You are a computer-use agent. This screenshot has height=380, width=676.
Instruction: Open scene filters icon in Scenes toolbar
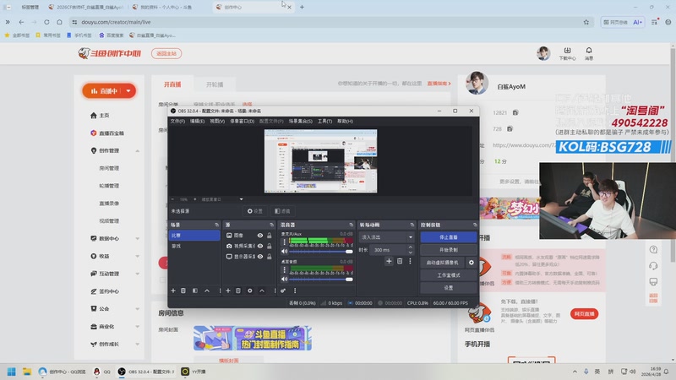(195, 290)
